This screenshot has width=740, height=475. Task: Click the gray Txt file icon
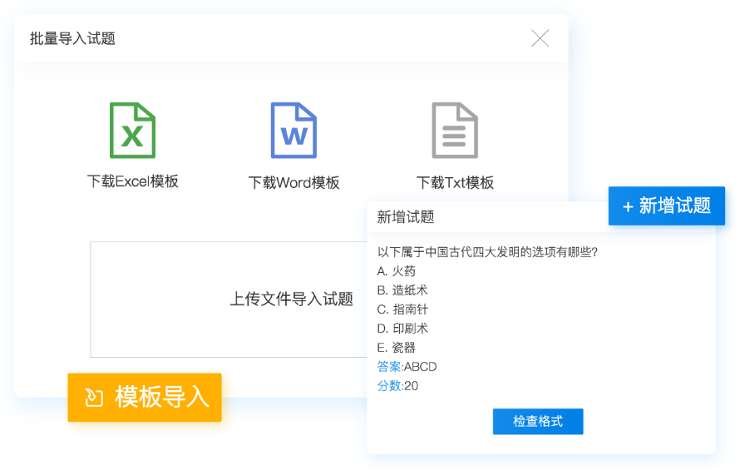click(454, 131)
